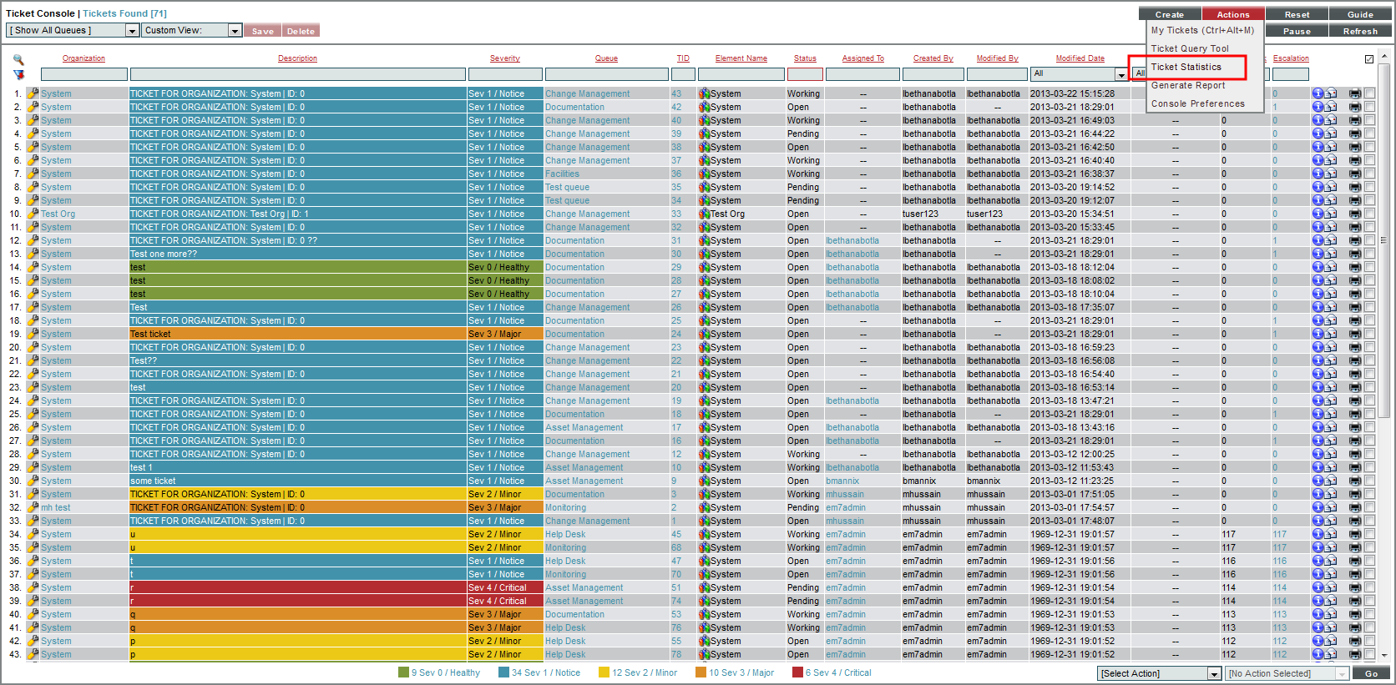Click the wrench icon for row 19

pyautogui.click(x=33, y=334)
